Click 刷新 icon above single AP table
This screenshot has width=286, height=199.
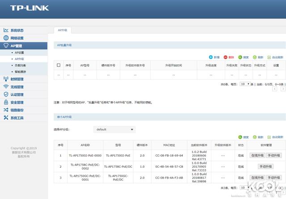coord(255,137)
